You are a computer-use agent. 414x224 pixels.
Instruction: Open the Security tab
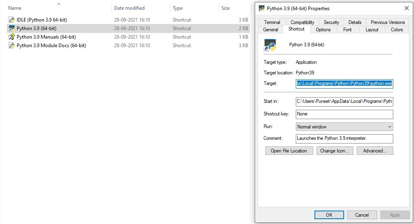[332, 22]
